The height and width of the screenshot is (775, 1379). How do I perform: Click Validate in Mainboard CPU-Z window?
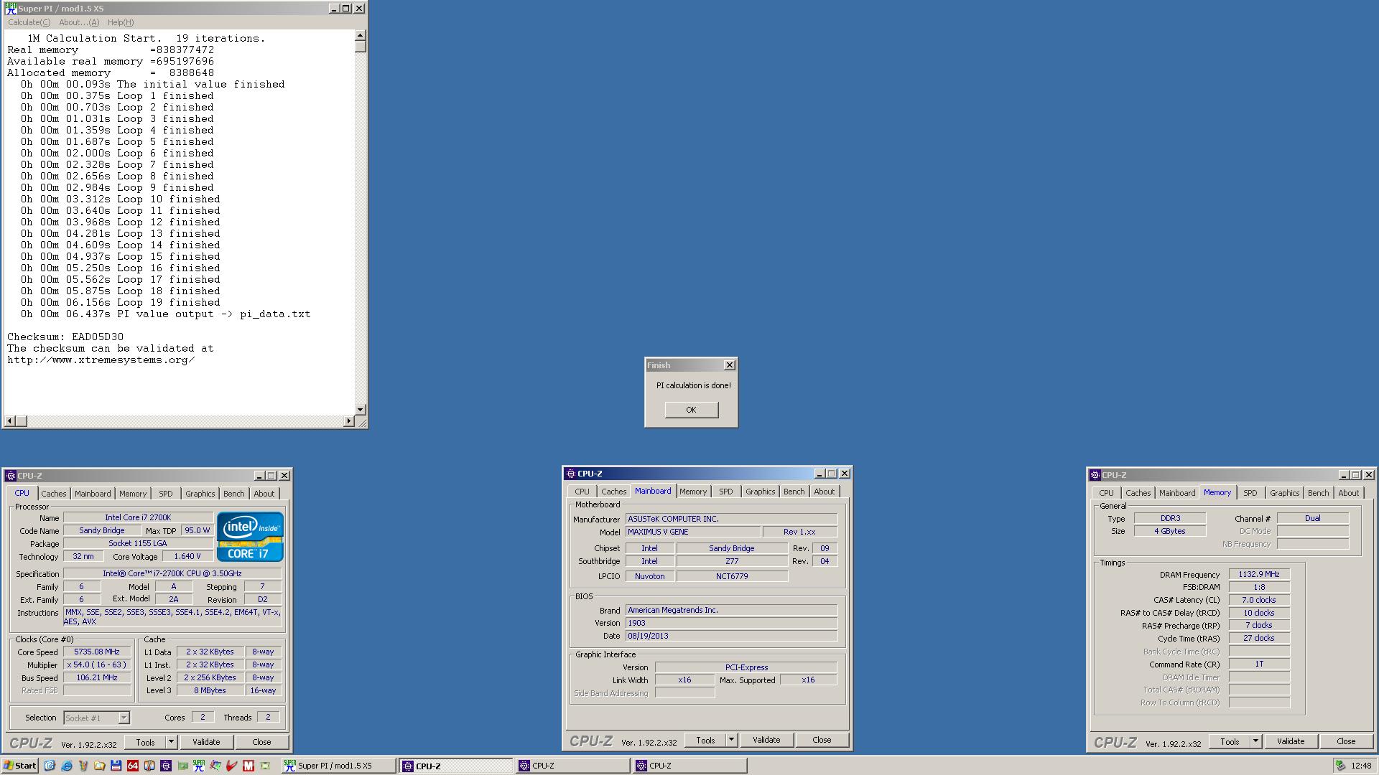766,740
